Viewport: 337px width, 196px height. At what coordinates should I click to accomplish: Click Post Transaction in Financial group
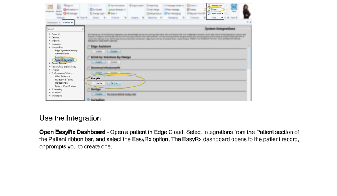[116, 6]
